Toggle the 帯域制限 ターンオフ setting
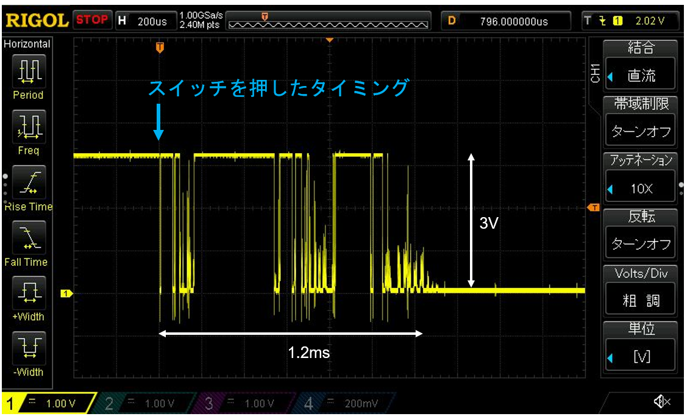This screenshot has height=419, width=690. [641, 131]
